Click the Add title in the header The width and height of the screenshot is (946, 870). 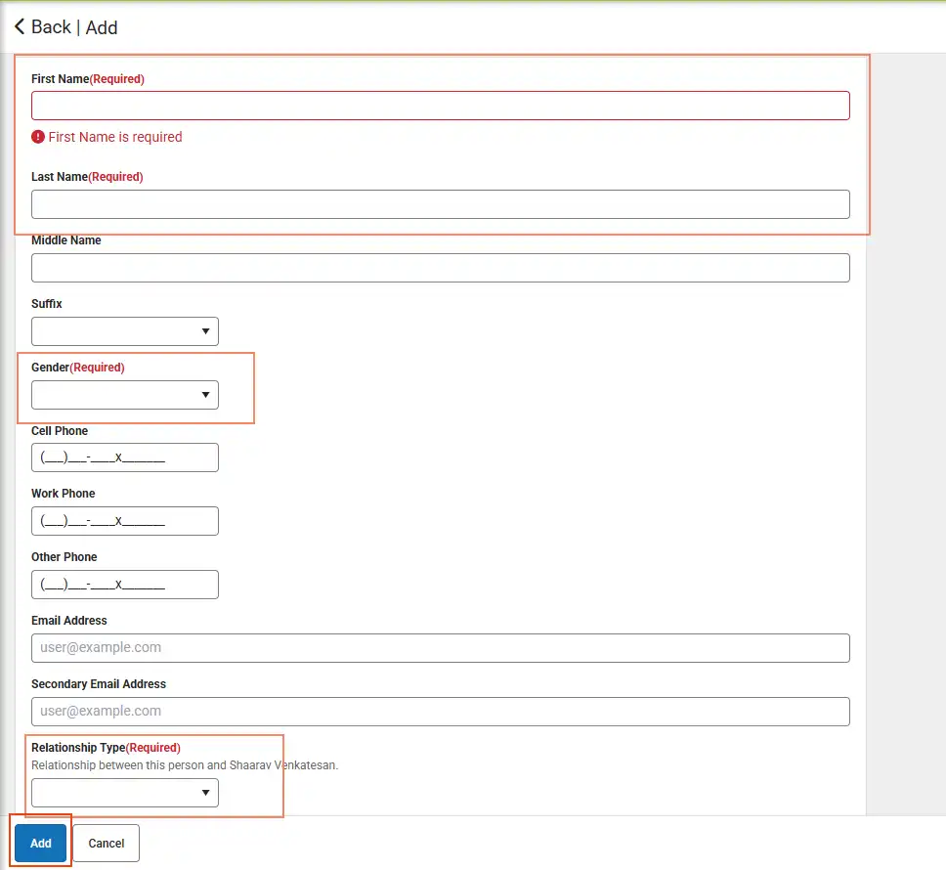[102, 27]
